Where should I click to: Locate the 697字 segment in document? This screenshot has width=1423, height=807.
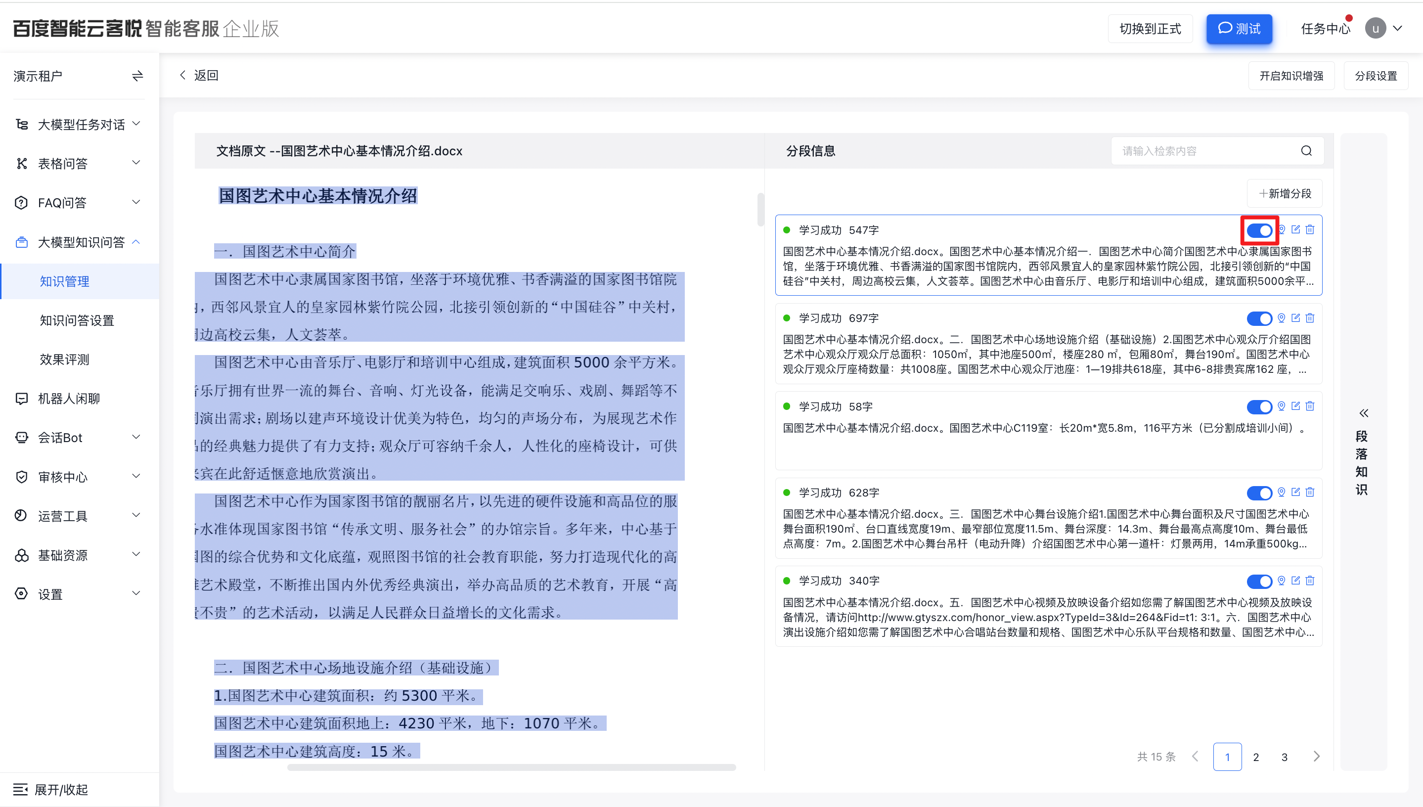pyautogui.click(x=1282, y=317)
